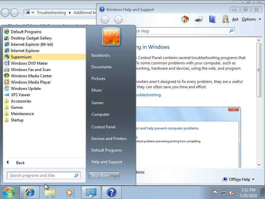Open Booklord's personal folder

(x=101, y=55)
